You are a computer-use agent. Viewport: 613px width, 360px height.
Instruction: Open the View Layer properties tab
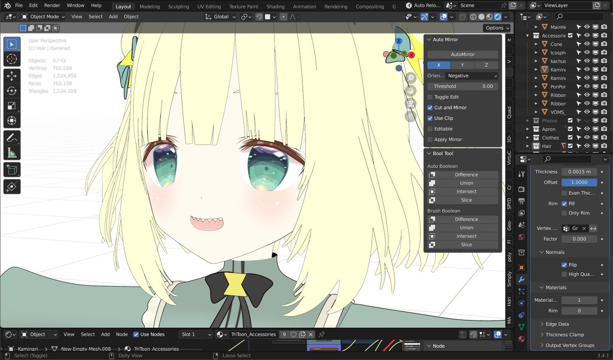[521, 213]
